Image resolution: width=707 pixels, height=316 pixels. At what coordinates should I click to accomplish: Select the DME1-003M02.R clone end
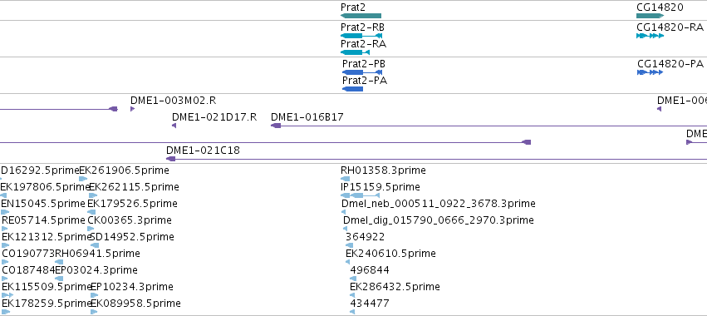click(133, 109)
